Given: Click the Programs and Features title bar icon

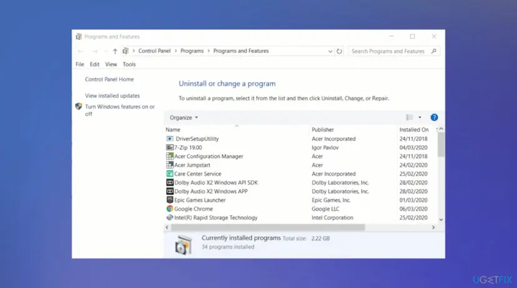Looking at the screenshot, I should pyautogui.click(x=79, y=37).
